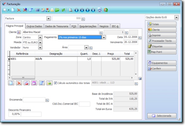Click the blue layout button below grid

click(42, 83)
